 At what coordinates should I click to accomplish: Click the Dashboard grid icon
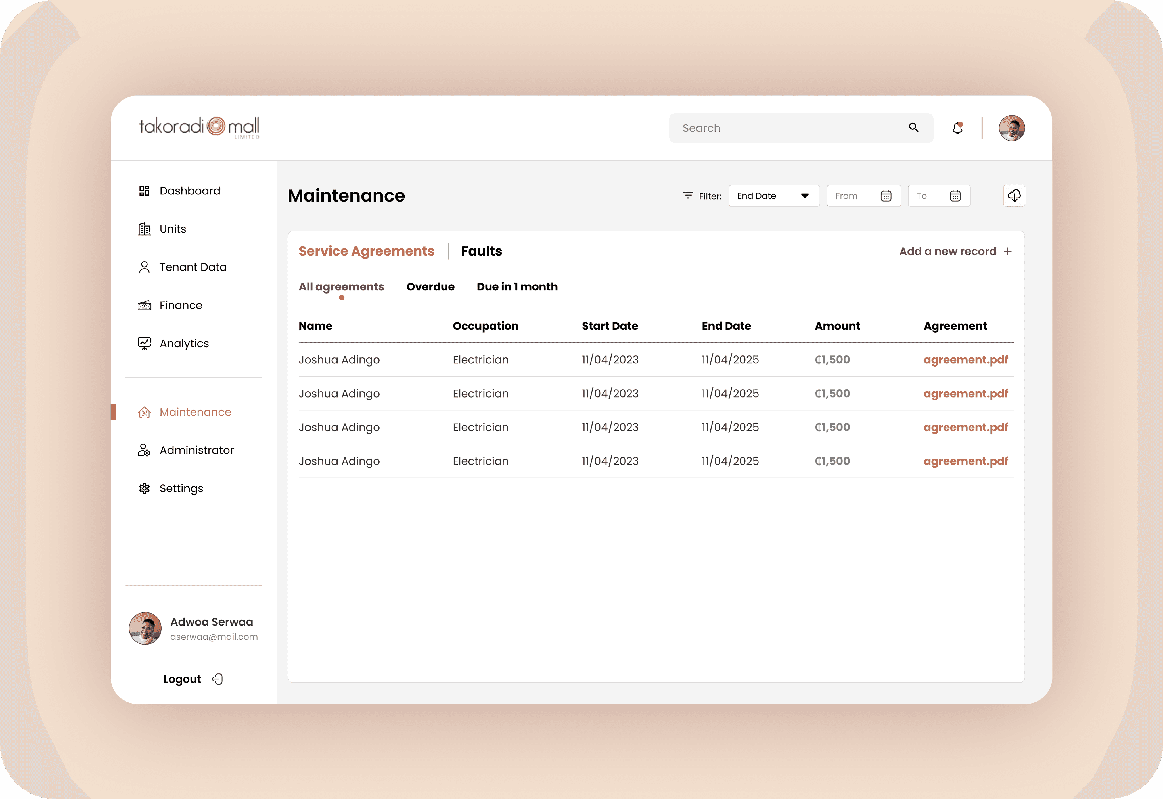pos(144,191)
